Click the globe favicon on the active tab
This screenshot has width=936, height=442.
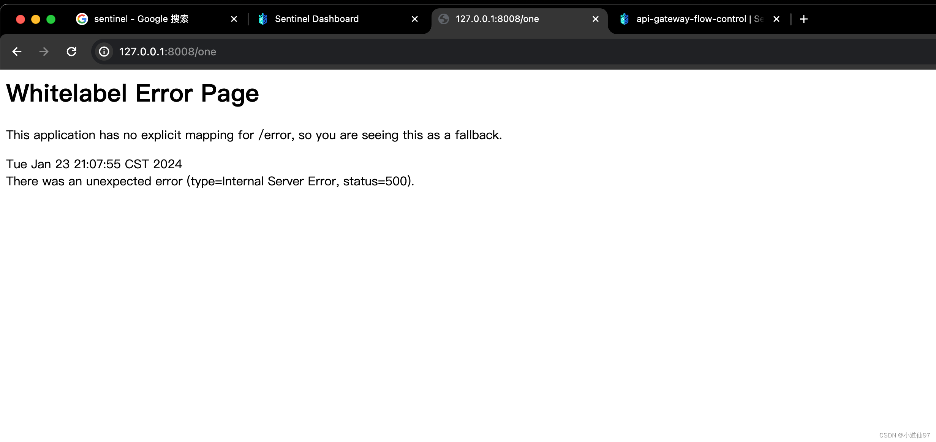pyautogui.click(x=444, y=19)
